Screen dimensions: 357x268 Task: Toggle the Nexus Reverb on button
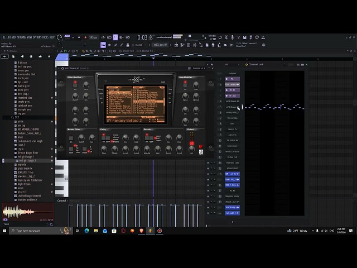[147, 138]
